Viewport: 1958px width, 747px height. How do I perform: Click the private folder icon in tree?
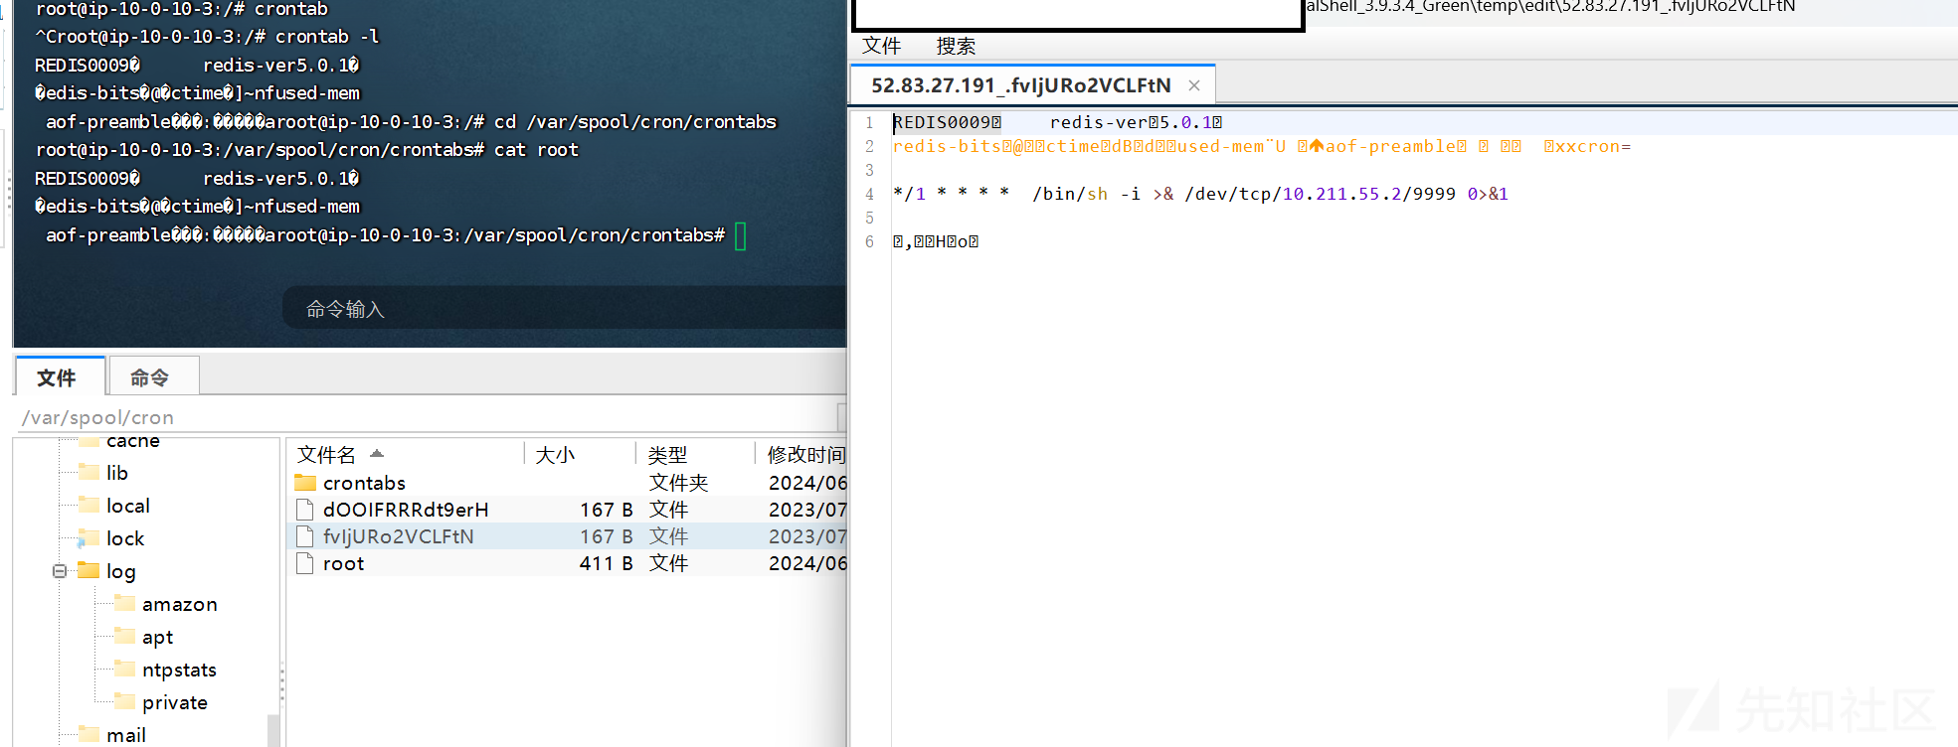point(124,701)
